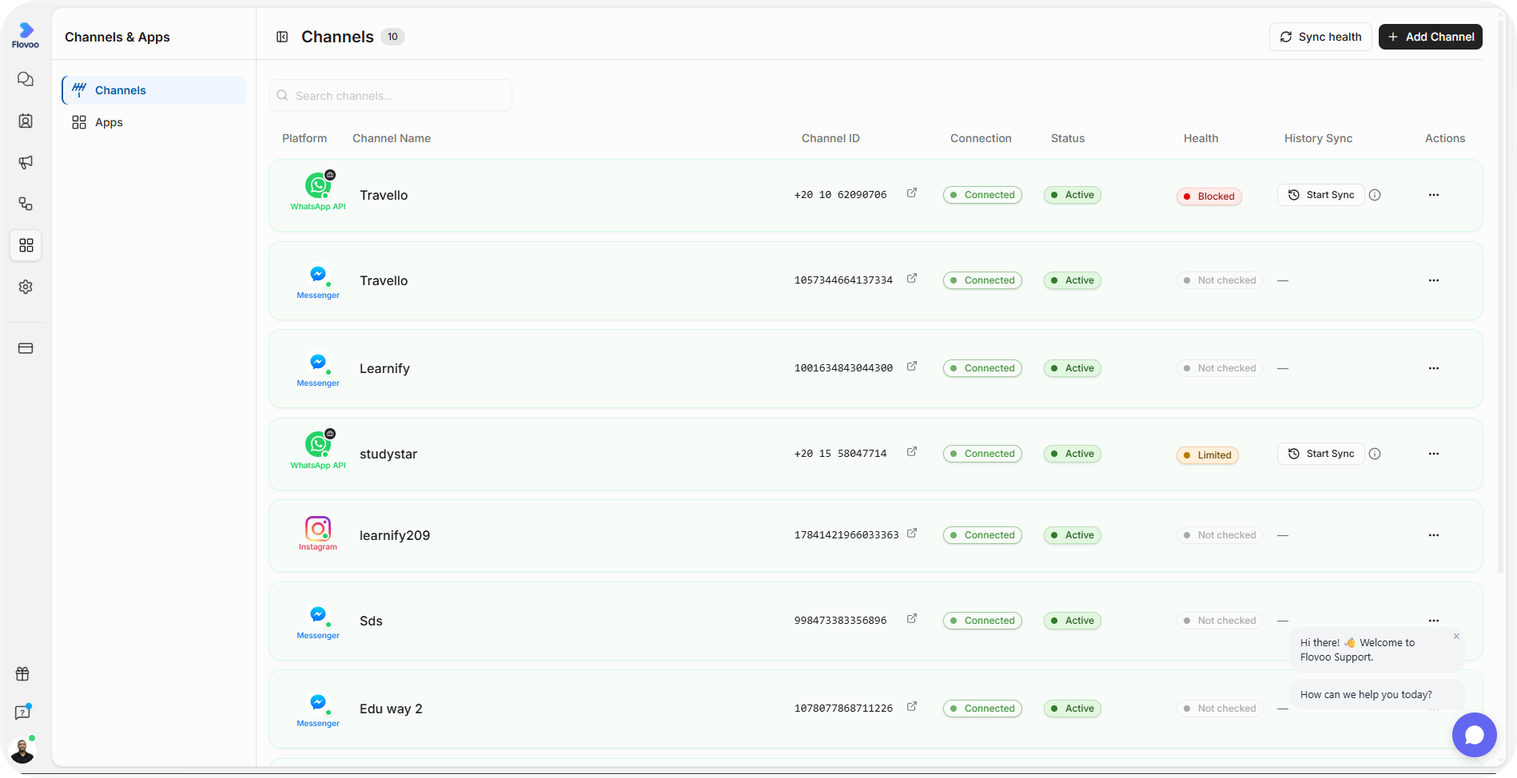The width and height of the screenshot is (1517, 778).
Task: Open the contacts icon in left sidebar
Action: point(26,121)
